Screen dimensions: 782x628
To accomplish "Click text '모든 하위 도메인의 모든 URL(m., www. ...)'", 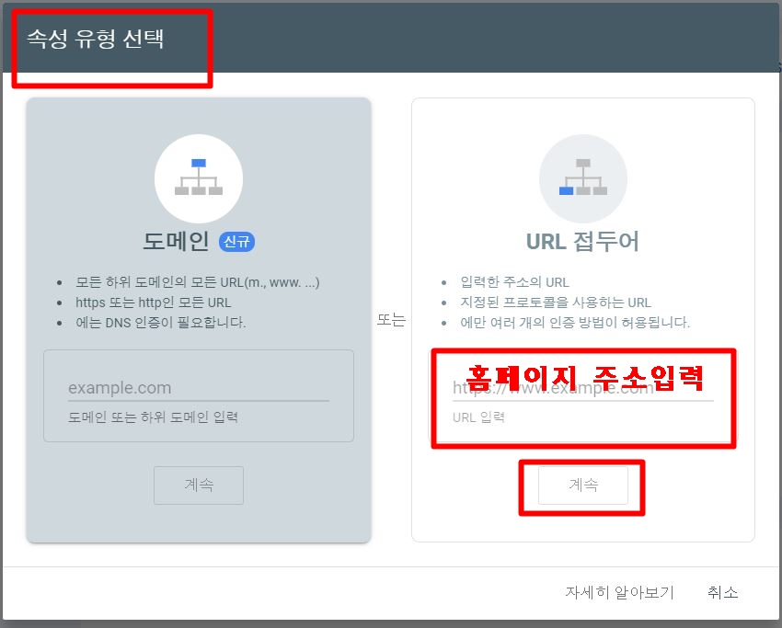I will 198,282.
